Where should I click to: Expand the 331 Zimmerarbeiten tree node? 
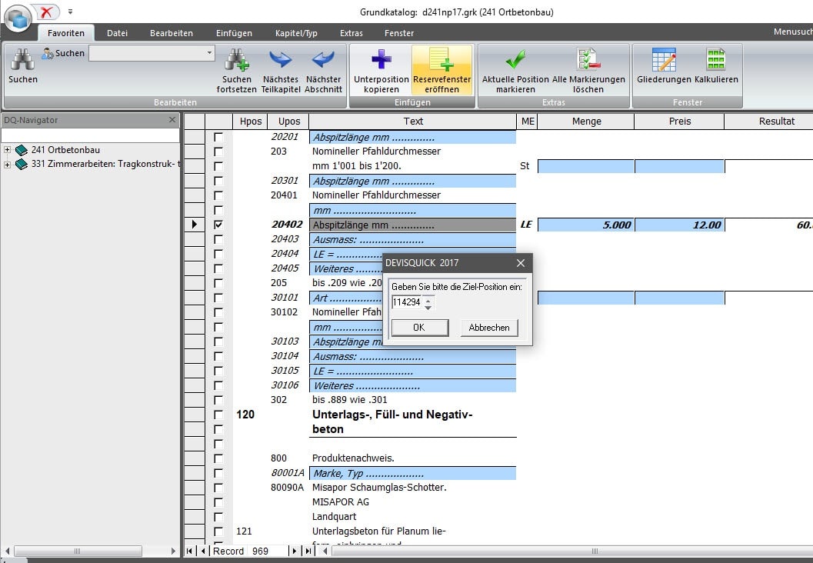(7, 165)
